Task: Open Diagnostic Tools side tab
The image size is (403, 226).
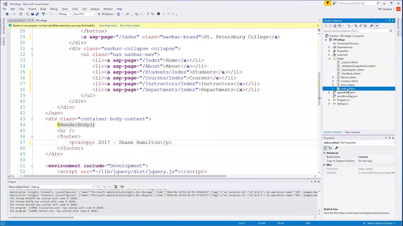Action: 398,27
